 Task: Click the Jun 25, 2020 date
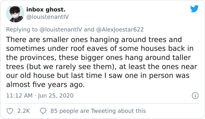56,95
